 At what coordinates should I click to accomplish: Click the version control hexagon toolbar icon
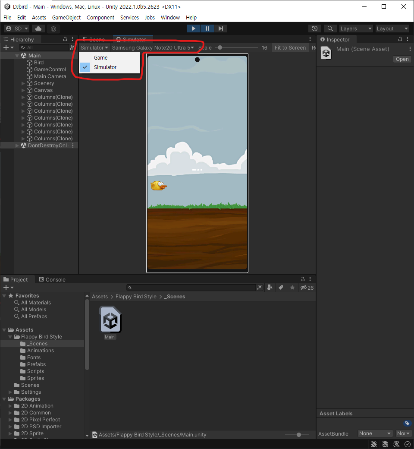53,28
